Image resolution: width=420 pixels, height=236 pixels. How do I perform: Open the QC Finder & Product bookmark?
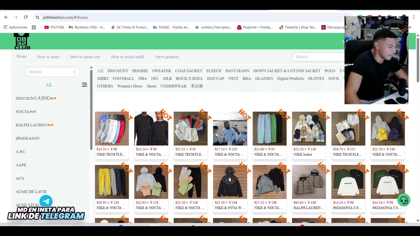click(130, 27)
